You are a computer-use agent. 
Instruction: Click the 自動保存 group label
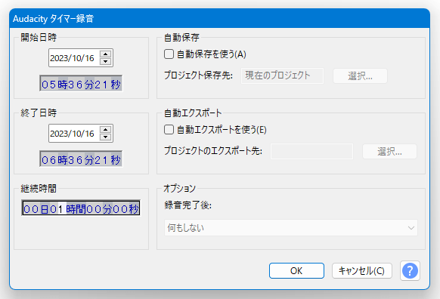[x=181, y=38]
